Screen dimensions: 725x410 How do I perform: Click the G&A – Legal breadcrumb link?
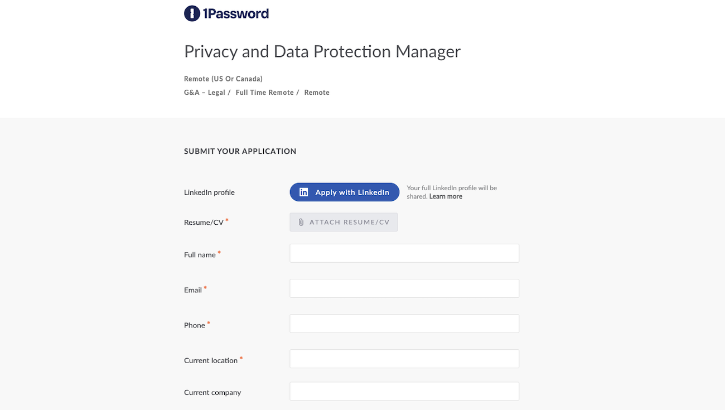[x=204, y=92]
